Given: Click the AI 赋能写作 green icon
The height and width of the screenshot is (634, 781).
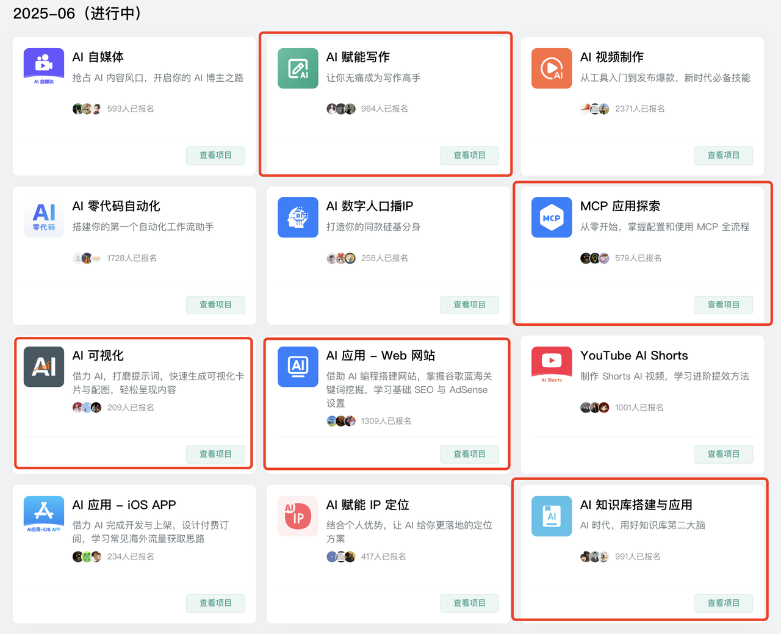Looking at the screenshot, I should (x=298, y=68).
